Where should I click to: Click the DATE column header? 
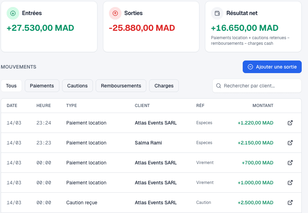tap(12, 106)
